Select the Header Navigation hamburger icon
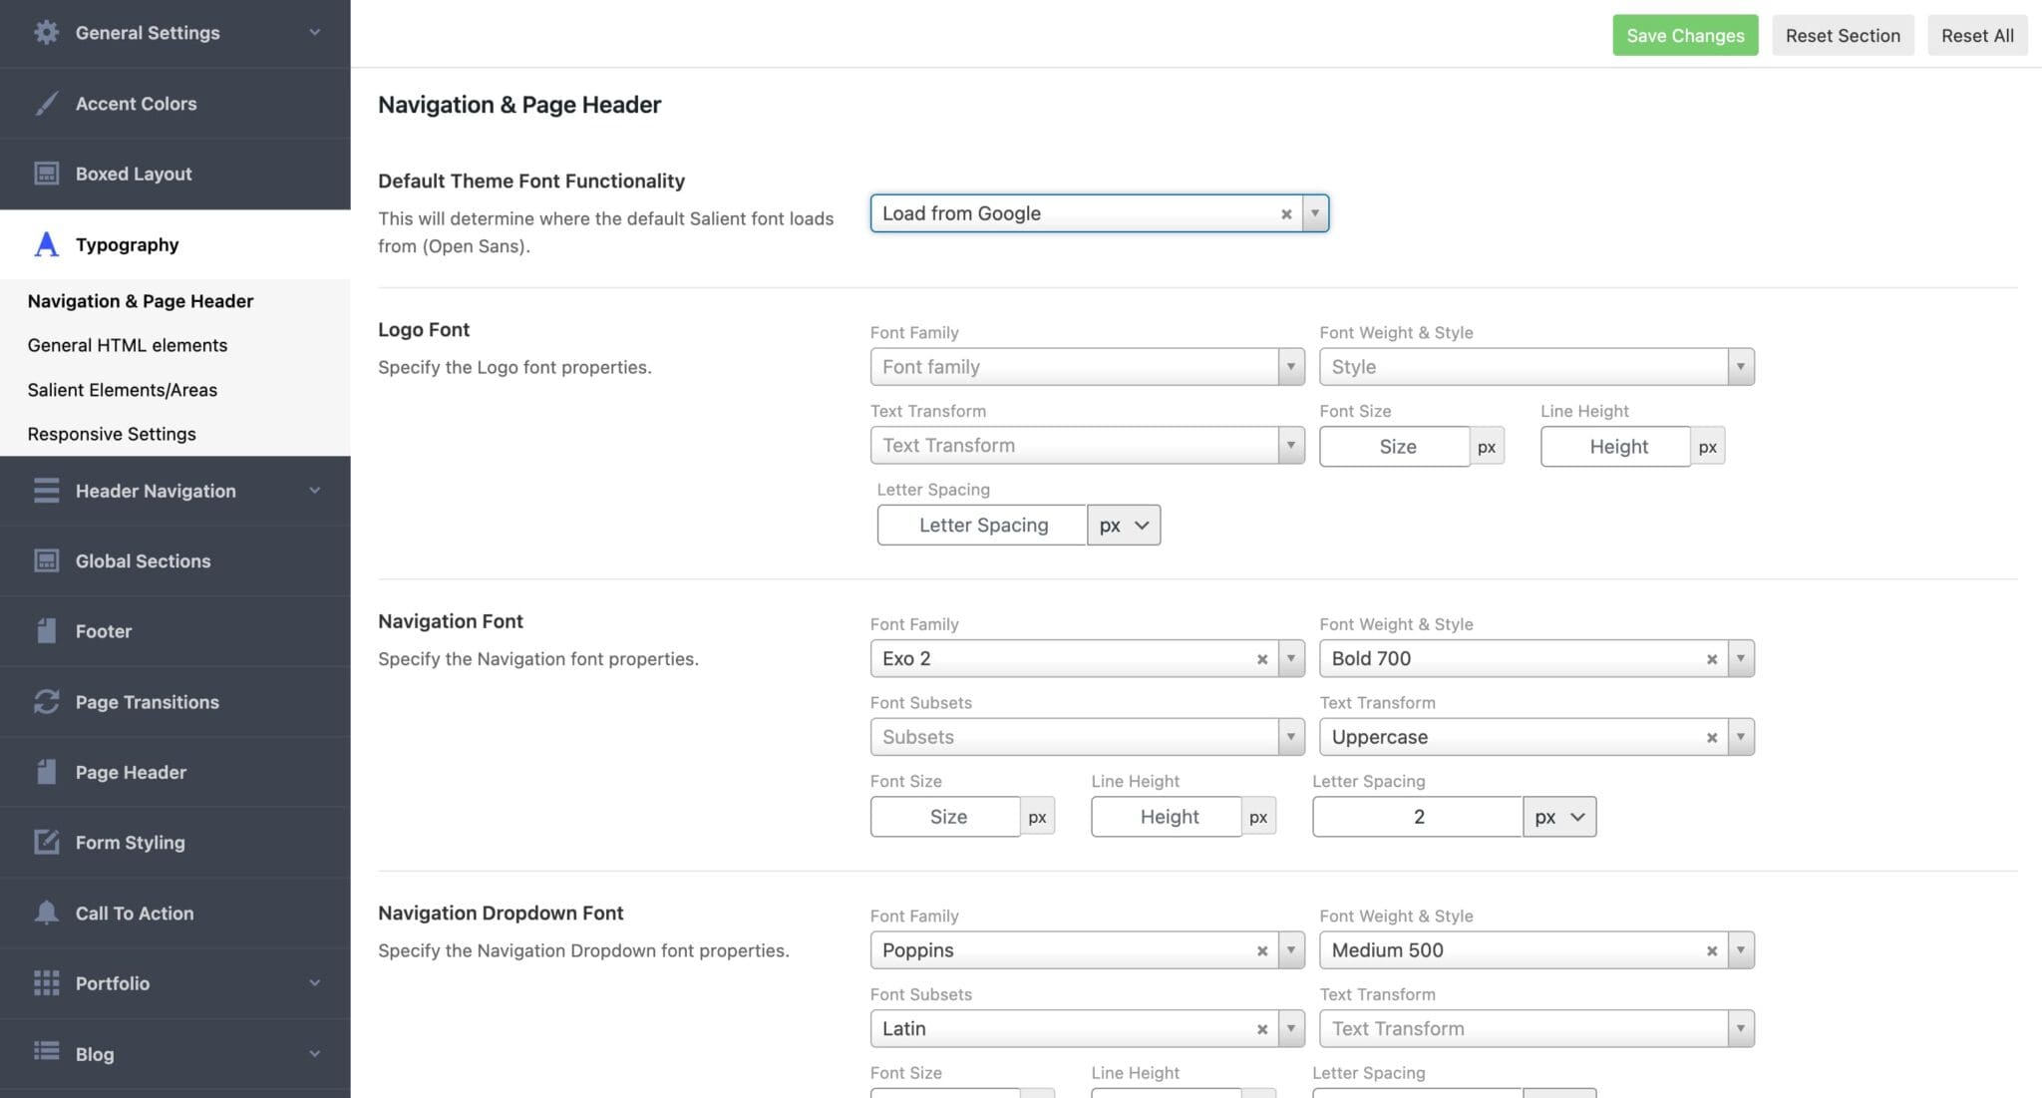Viewport: 2042px width, 1098px height. [x=46, y=491]
